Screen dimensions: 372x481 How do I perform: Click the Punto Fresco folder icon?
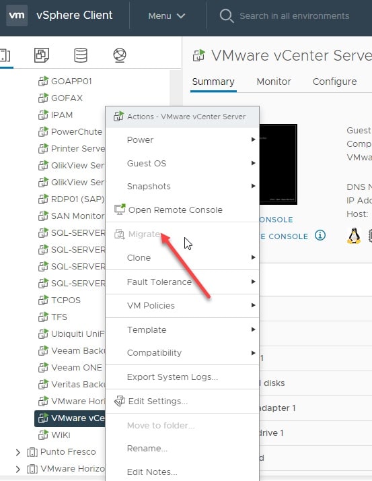point(32,452)
